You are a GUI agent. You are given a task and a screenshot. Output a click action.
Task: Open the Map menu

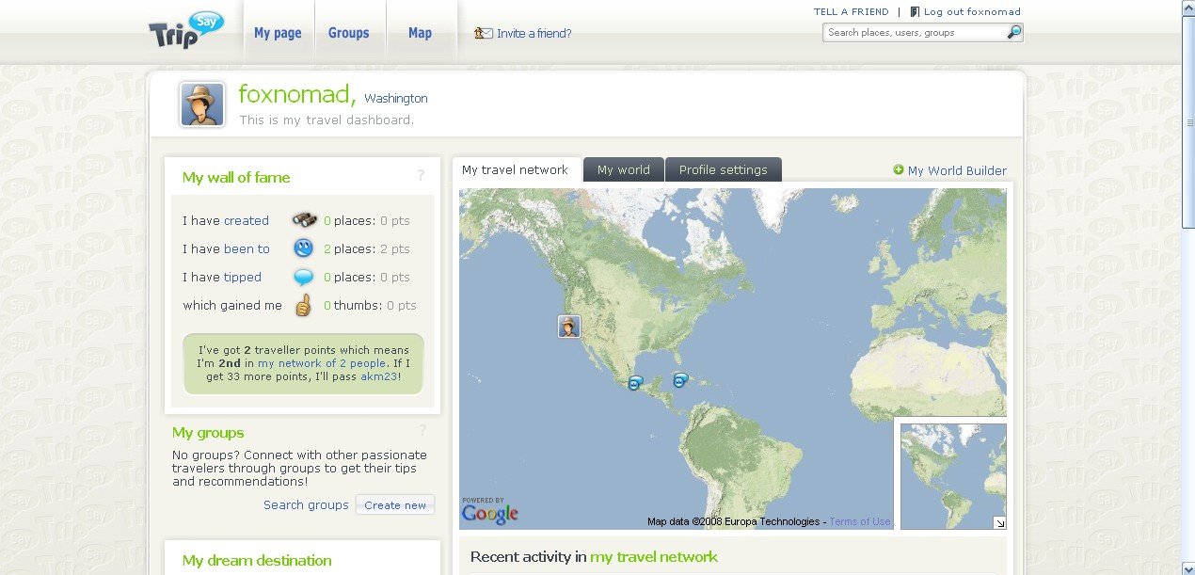point(420,33)
